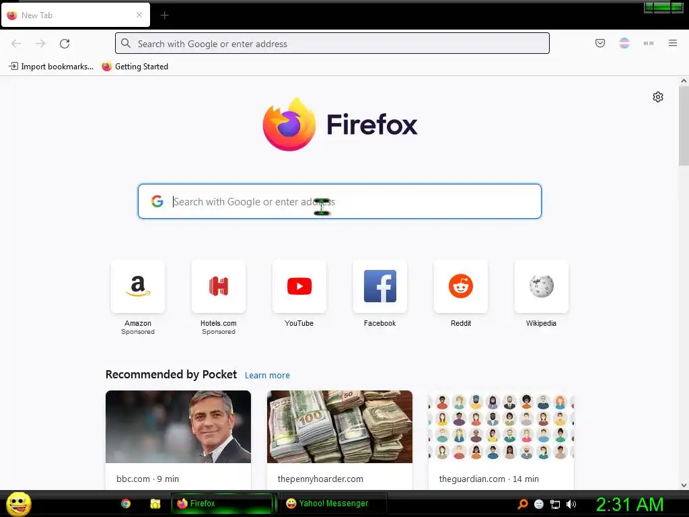Click the page scrollbar up arrow
The image size is (689, 517).
tap(684, 81)
